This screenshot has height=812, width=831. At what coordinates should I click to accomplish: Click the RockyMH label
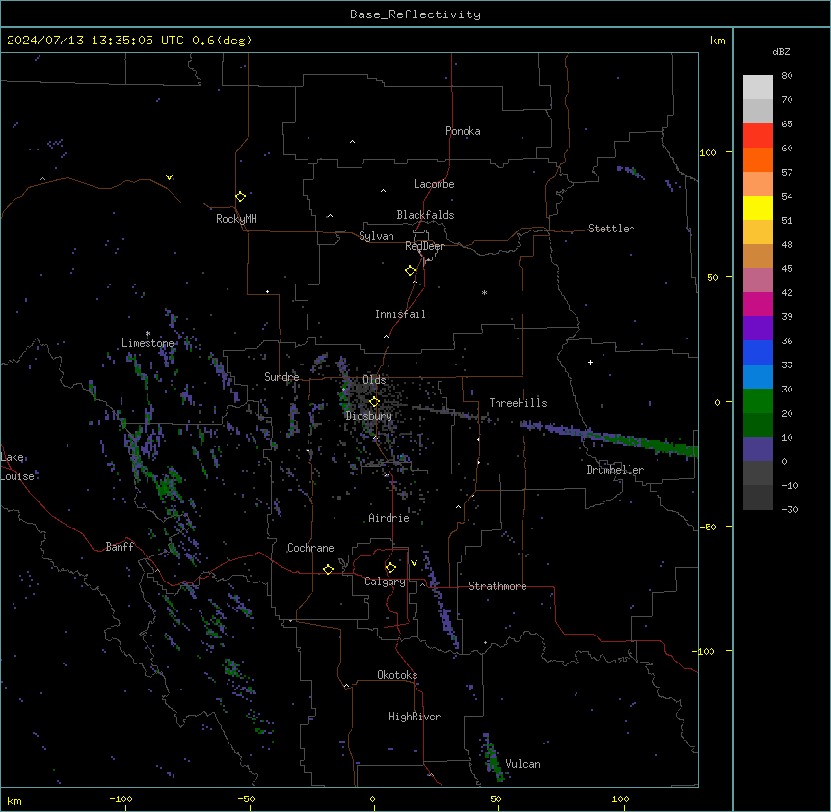[236, 219]
